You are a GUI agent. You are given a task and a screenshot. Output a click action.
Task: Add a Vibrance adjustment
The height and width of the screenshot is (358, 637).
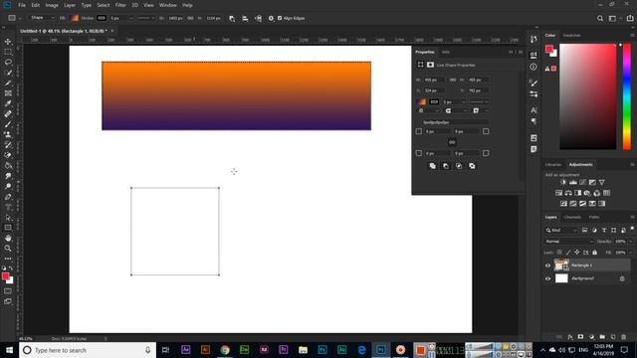tap(601, 182)
